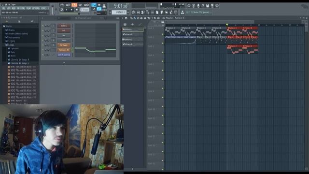Open the playlist options menu arrow
309x174 pixels.
(x=123, y=18)
